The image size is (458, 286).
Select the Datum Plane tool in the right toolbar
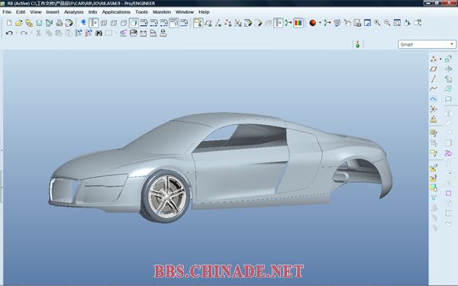(x=434, y=69)
